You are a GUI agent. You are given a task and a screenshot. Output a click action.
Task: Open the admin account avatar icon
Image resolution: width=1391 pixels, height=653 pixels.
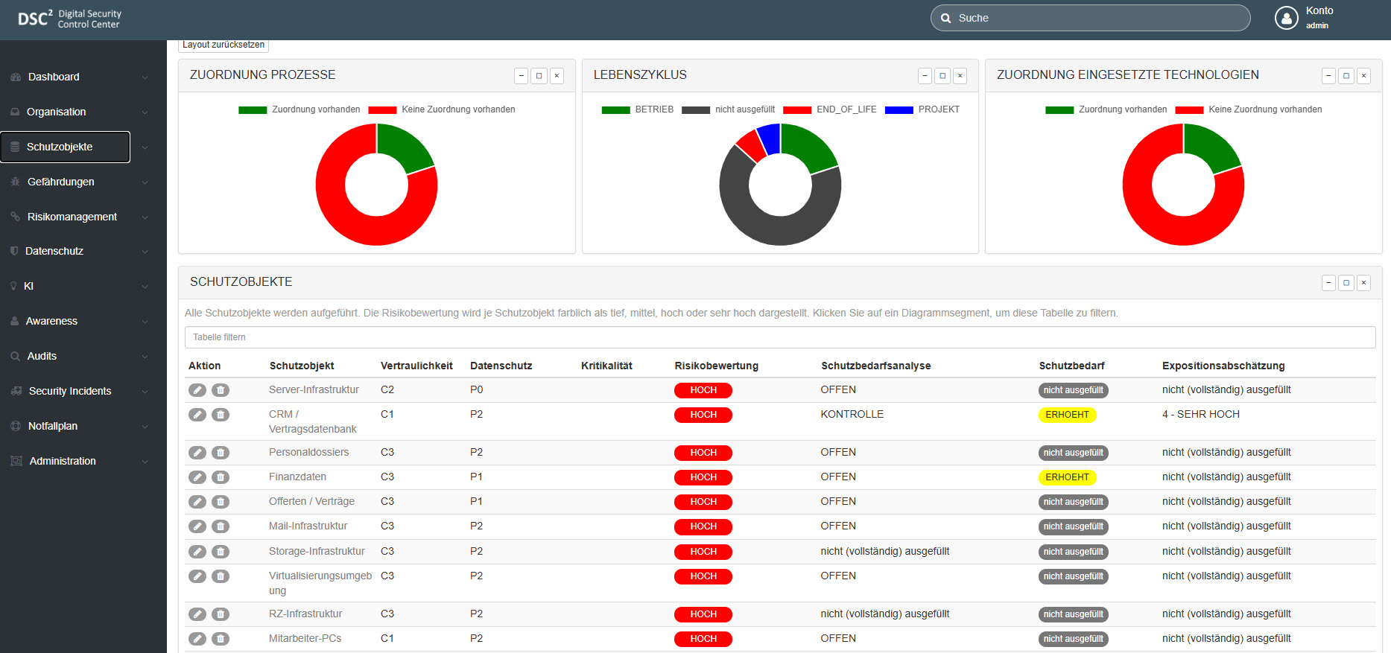coord(1287,18)
